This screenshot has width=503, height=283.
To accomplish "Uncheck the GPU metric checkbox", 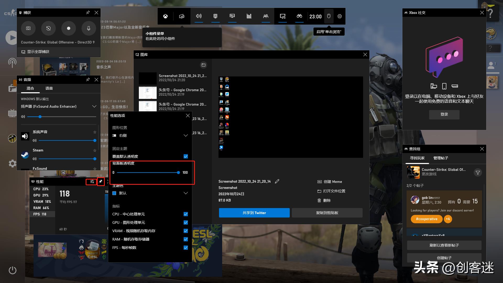I will [186, 222].
